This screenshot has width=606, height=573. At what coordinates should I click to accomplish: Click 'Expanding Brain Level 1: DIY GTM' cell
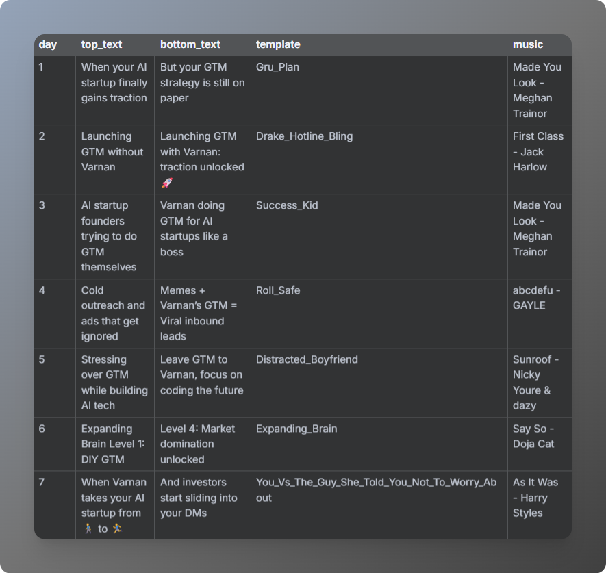coord(115,444)
